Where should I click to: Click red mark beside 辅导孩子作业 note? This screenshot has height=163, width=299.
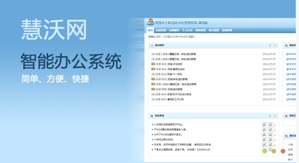pyautogui.click(x=275, y=125)
